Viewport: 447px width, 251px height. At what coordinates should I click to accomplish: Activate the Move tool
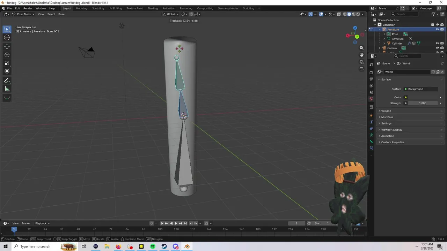point(7,46)
